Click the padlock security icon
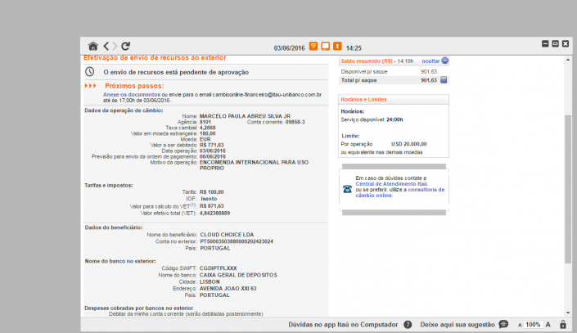577x333 pixels. [x=563, y=325]
